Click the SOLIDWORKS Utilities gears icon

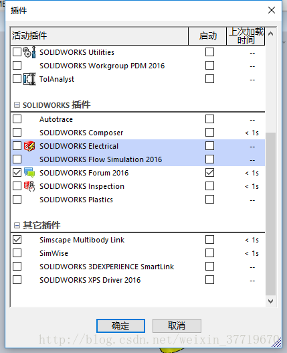[29, 52]
